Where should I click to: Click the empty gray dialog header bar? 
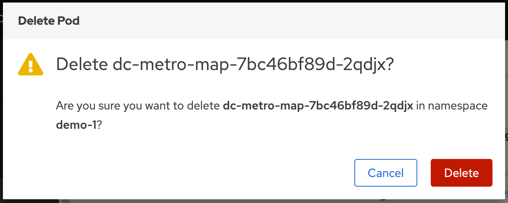294,21
